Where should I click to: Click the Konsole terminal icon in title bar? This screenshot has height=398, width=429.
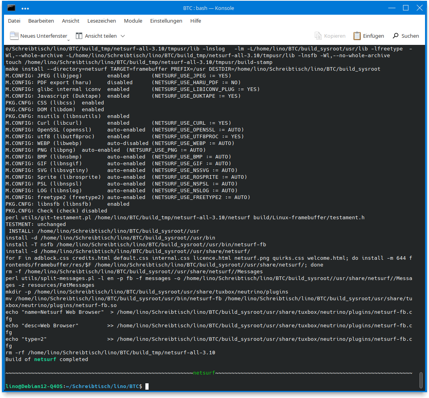(x=12, y=8)
